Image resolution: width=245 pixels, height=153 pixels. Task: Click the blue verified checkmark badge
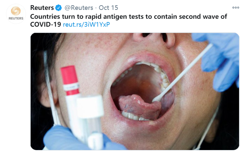click(59, 8)
